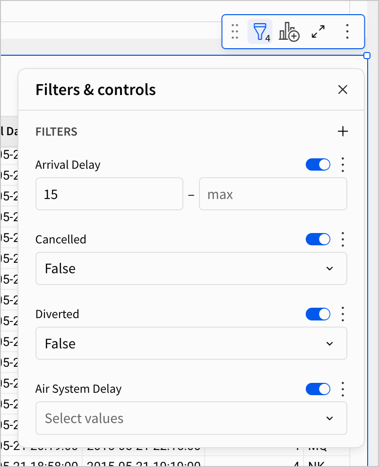Open Diverted filter options menu
Viewport: 379px width, 467px height.
tap(343, 314)
